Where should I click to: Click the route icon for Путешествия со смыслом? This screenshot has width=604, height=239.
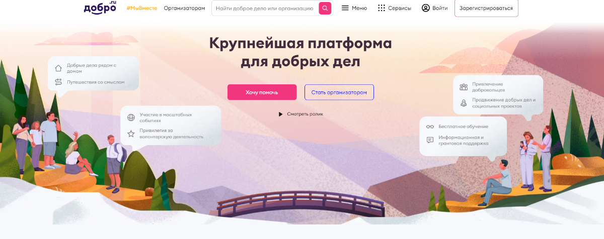[58, 82]
